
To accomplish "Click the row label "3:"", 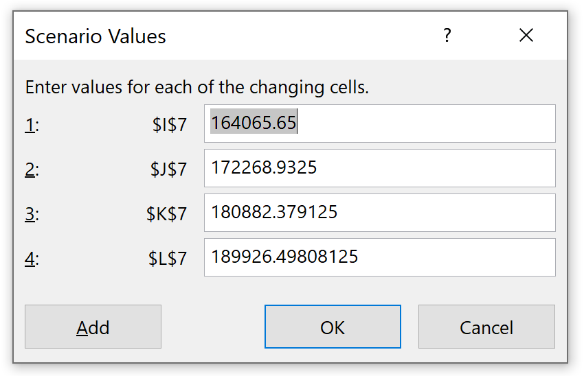I will [x=32, y=214].
